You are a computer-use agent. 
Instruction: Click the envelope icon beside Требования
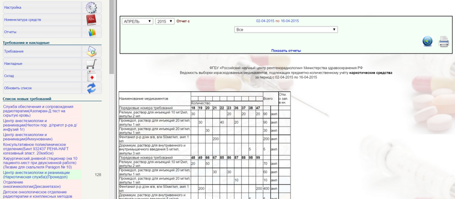pyautogui.click(x=91, y=51)
